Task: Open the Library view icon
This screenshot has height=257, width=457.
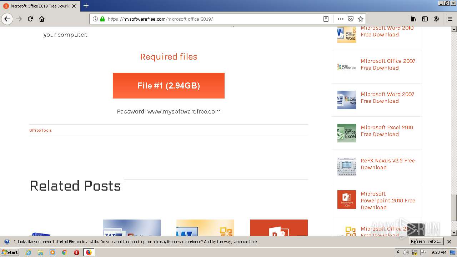Action: tap(413, 19)
